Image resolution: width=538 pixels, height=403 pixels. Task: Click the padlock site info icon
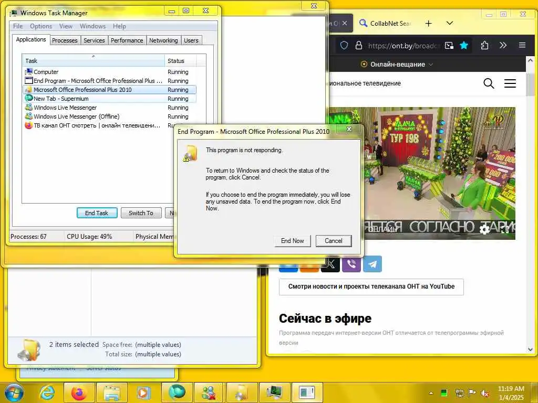click(x=358, y=45)
